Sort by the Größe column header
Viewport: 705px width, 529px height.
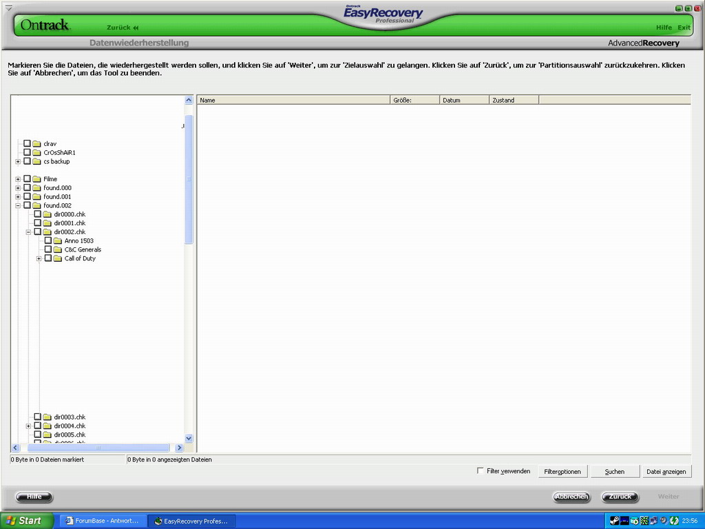pos(414,100)
